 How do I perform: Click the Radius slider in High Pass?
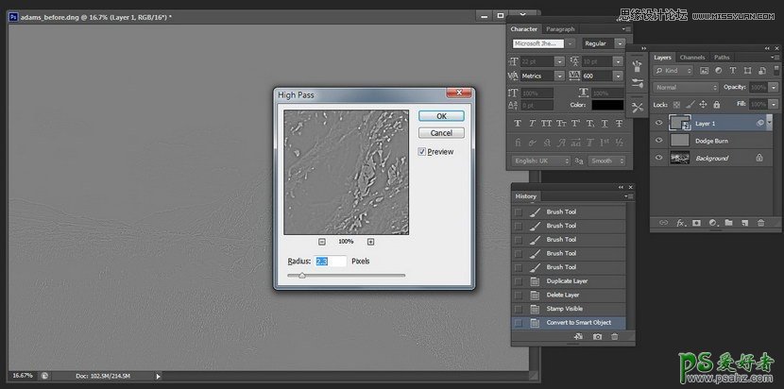click(301, 276)
